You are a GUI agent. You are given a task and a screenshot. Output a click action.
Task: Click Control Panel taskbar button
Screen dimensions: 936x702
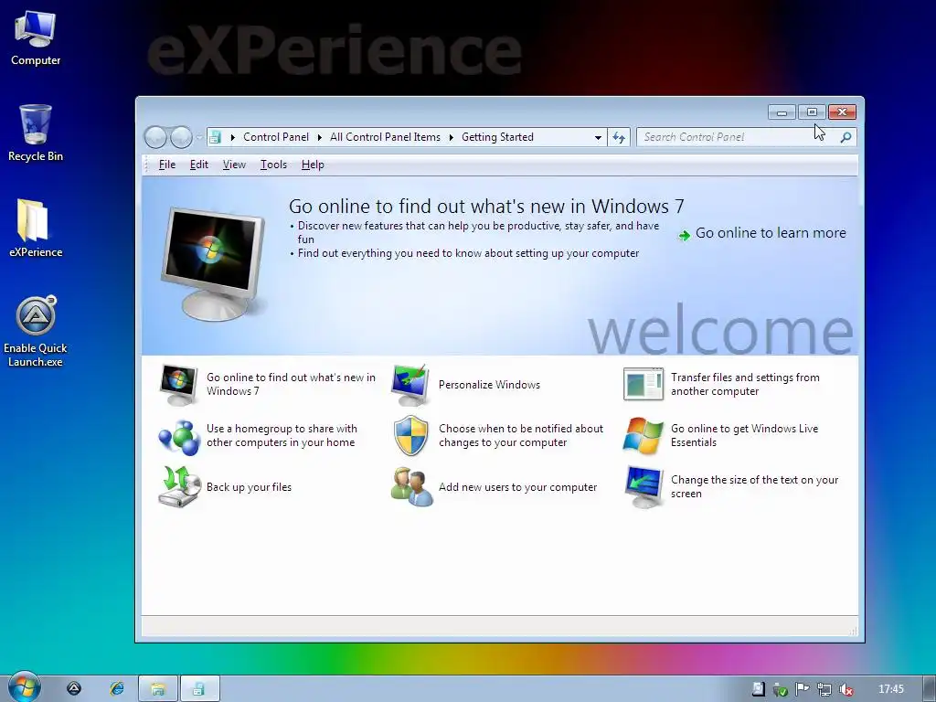pos(199,689)
